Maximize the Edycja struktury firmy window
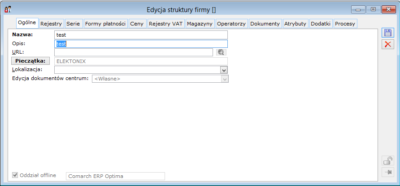This screenshot has width=400, height=186. [x=373, y=9]
